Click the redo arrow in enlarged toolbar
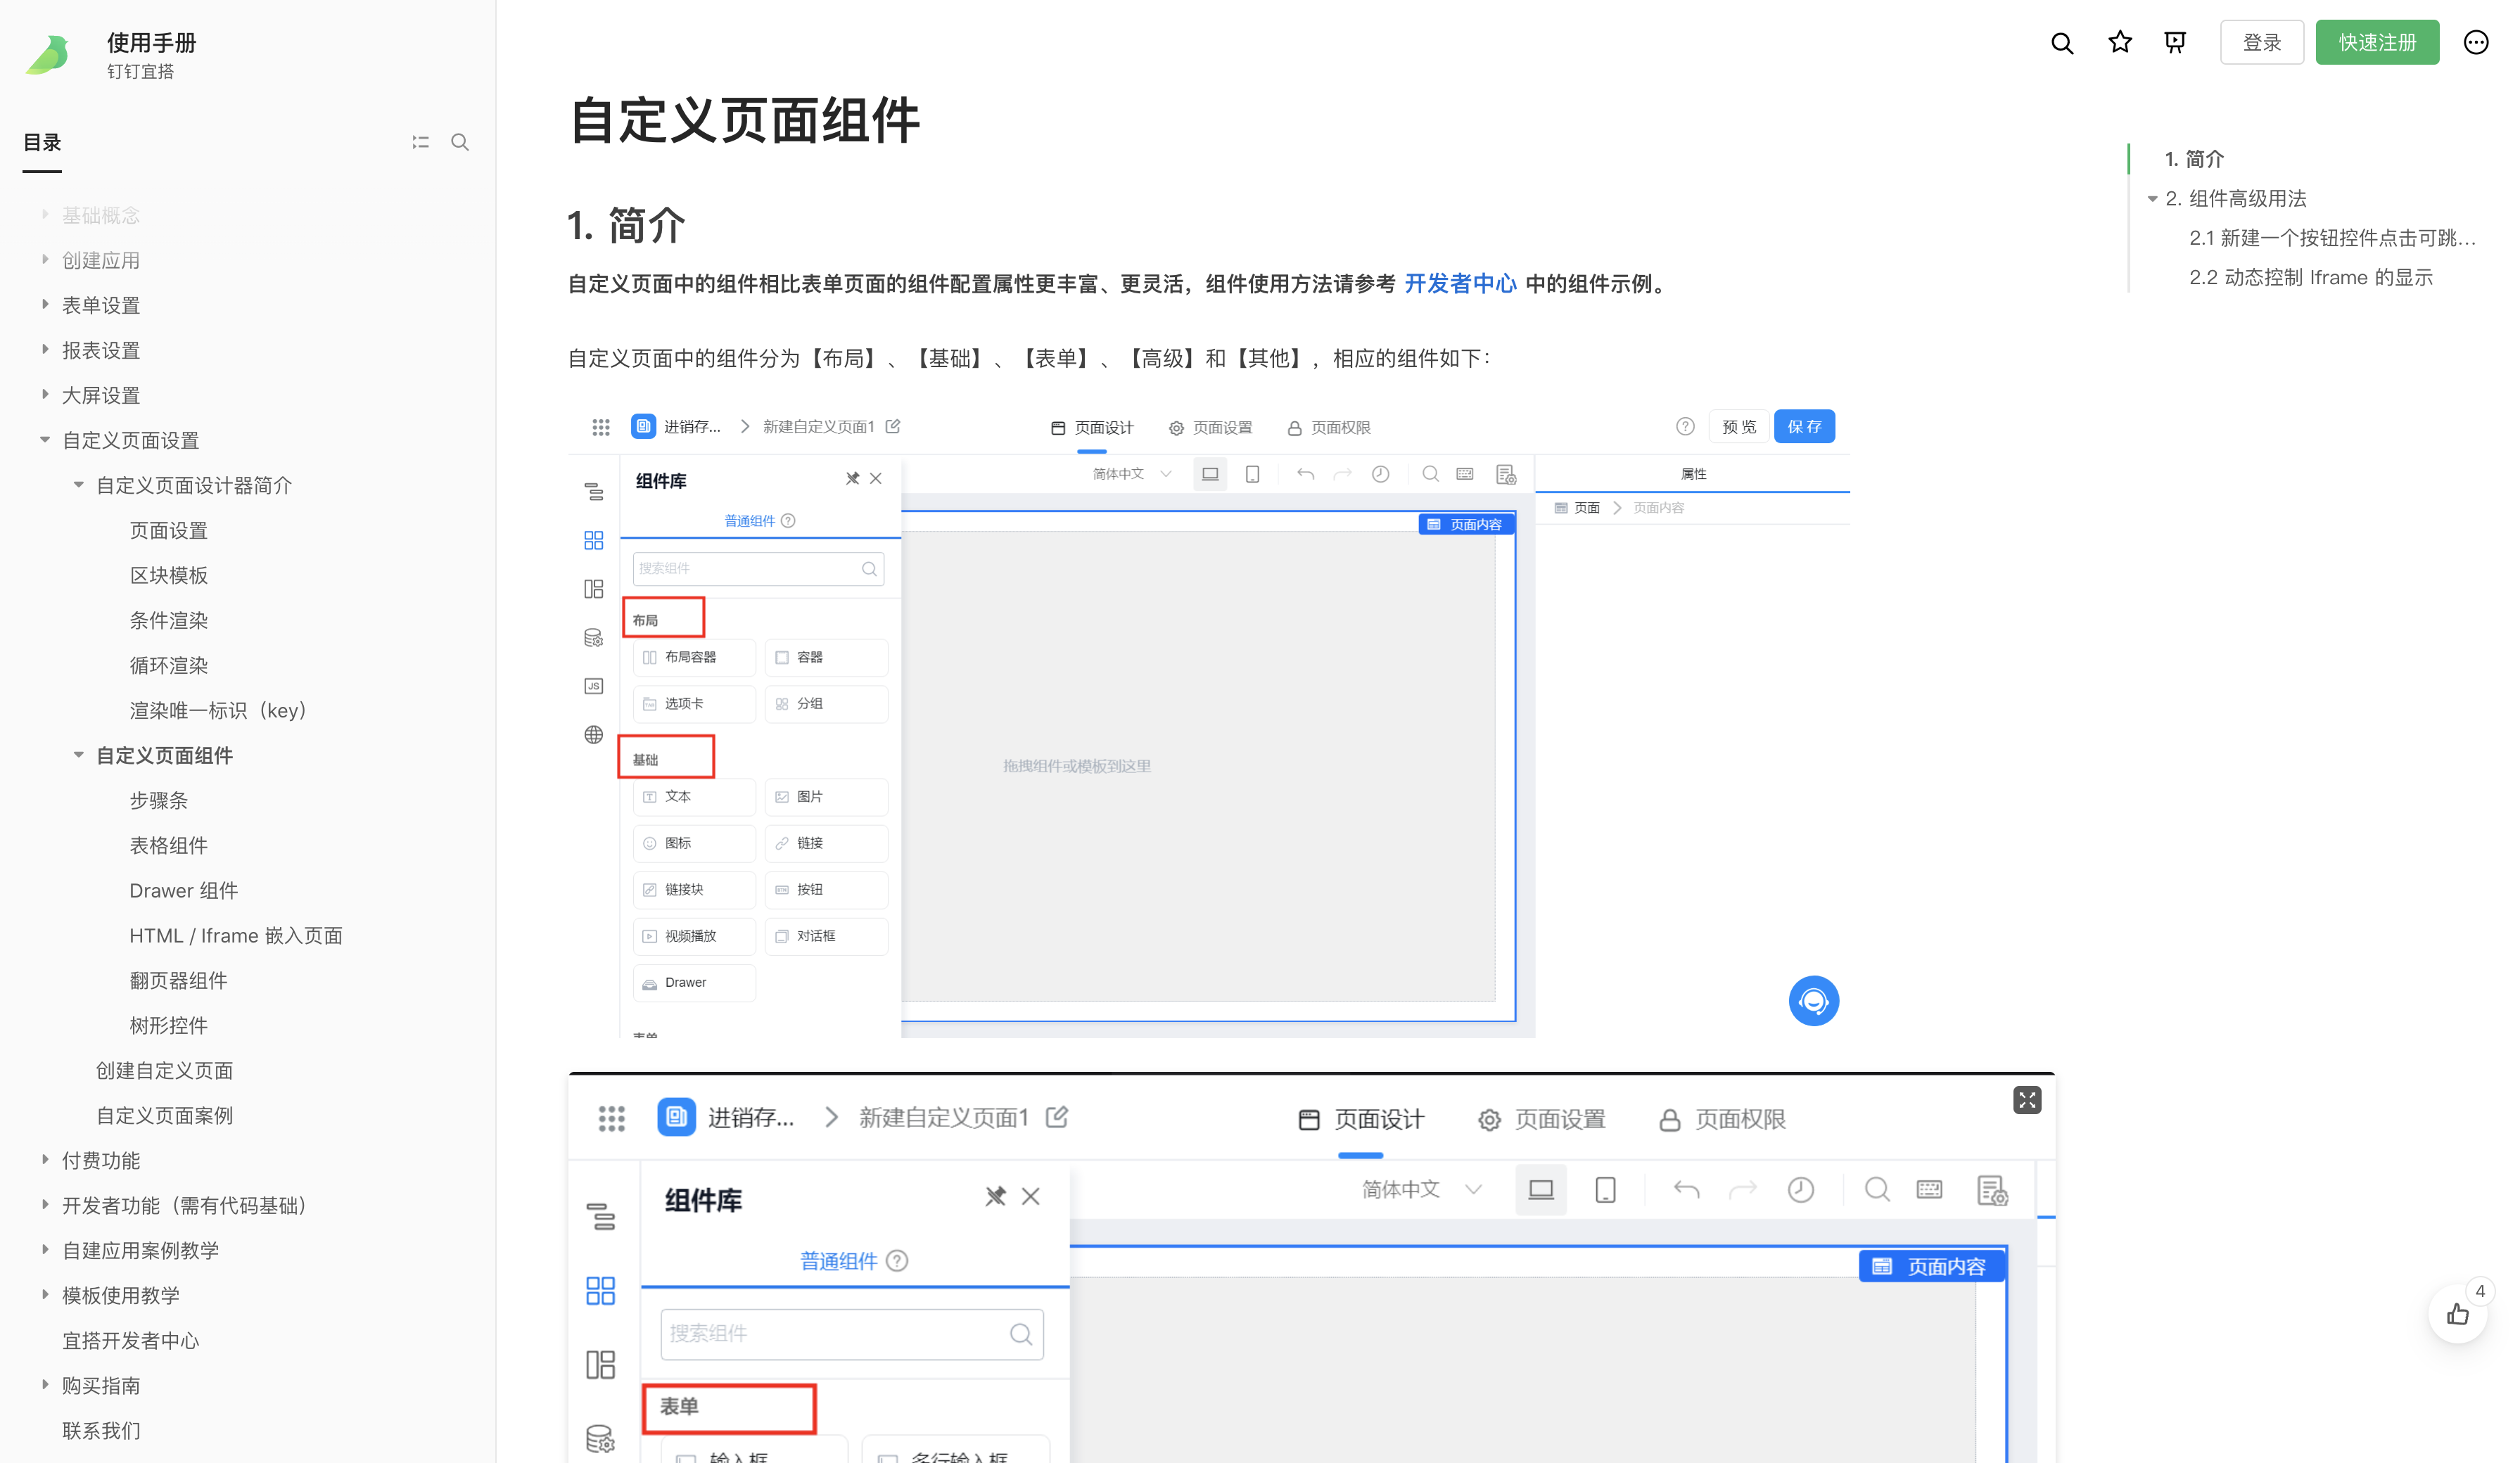2520x1463 pixels. point(1743,1190)
